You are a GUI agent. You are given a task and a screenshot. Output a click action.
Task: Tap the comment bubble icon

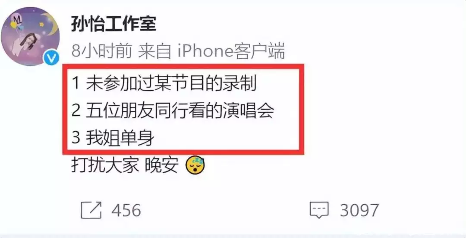(319, 210)
